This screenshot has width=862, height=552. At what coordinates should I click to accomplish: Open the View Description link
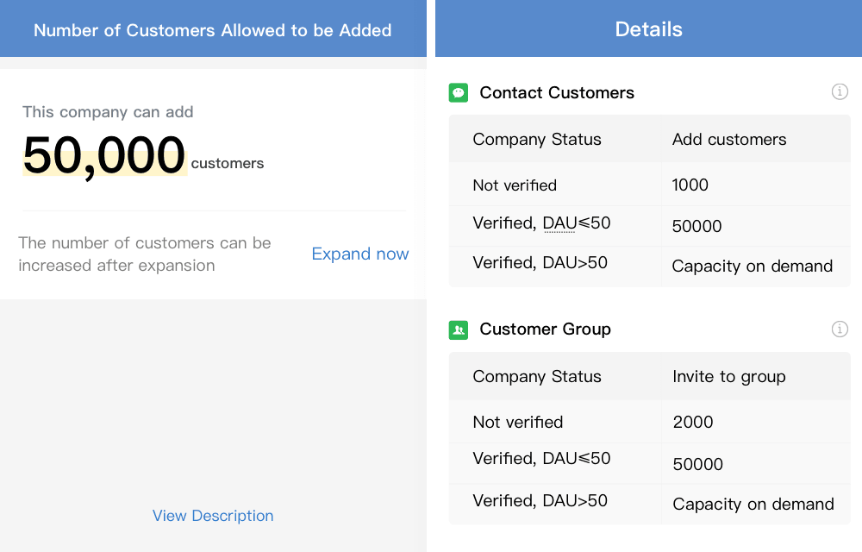[x=213, y=516]
